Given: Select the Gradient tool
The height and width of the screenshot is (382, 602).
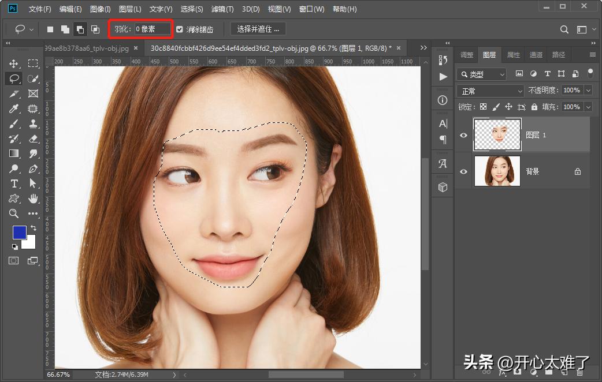Looking at the screenshot, I should coord(13,153).
